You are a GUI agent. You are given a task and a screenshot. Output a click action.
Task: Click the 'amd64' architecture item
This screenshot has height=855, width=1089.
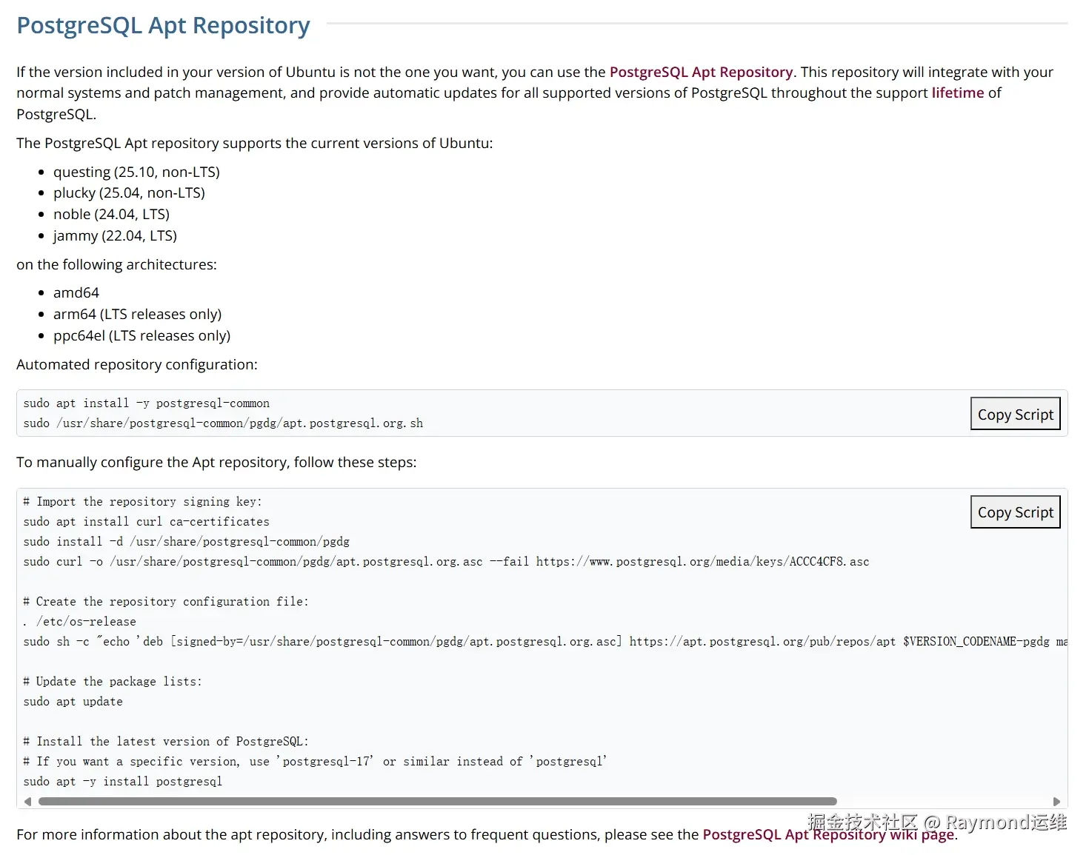coord(76,292)
